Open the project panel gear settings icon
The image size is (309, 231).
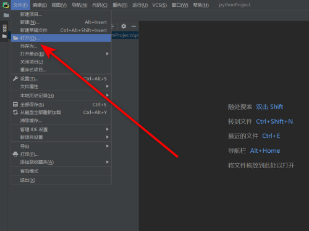[124, 26]
